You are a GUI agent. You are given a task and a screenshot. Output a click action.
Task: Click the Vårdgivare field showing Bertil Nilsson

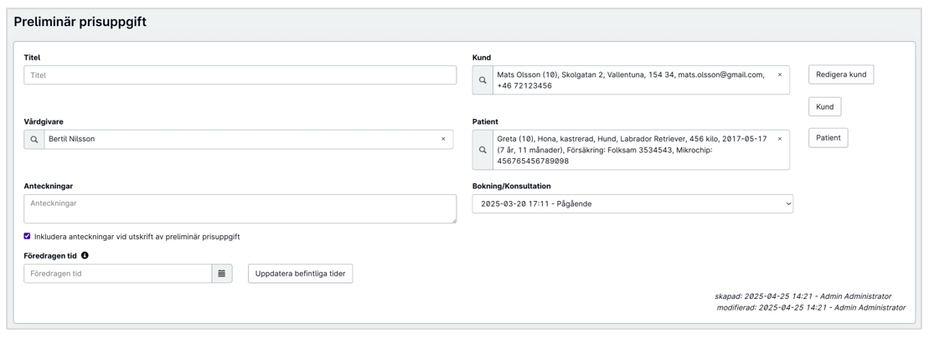pos(248,139)
